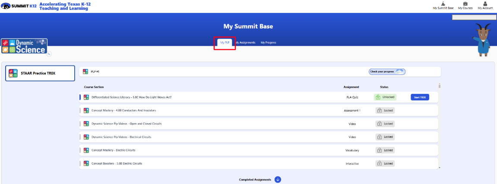Screen dimensions: 497x184
Task: Click the lock icon in Vocabulary row
Action: coord(380,150)
